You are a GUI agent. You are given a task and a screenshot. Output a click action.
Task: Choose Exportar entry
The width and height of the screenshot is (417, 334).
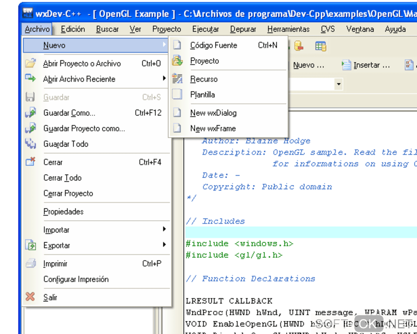96,245
